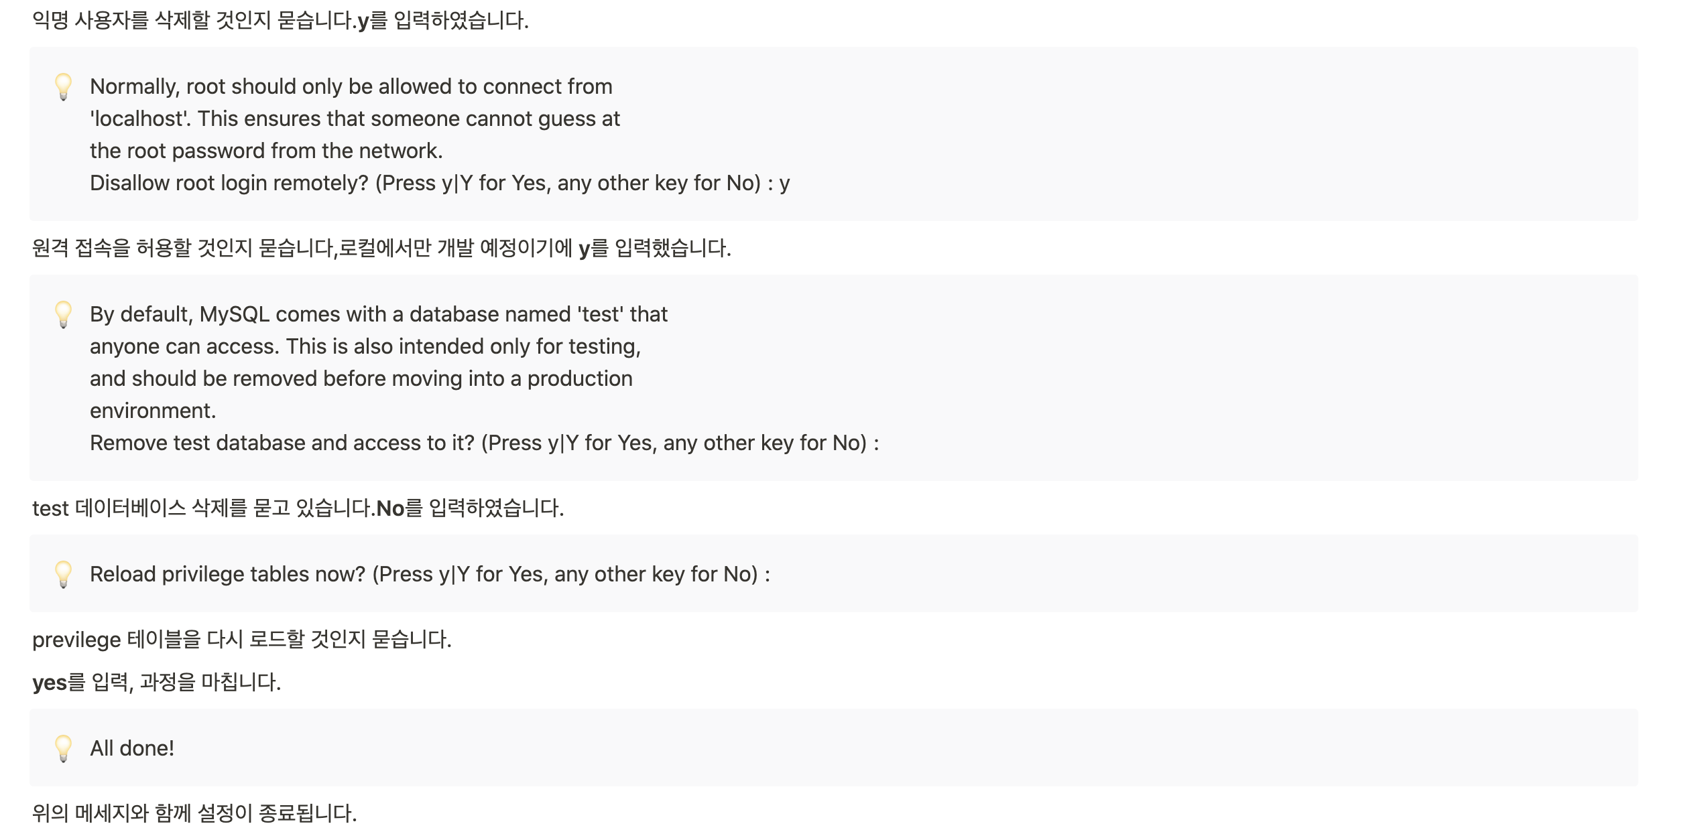The image size is (1704, 840).
Task: Click the bold 'yes' in '과정을 마칩니다' line
Action: point(50,683)
